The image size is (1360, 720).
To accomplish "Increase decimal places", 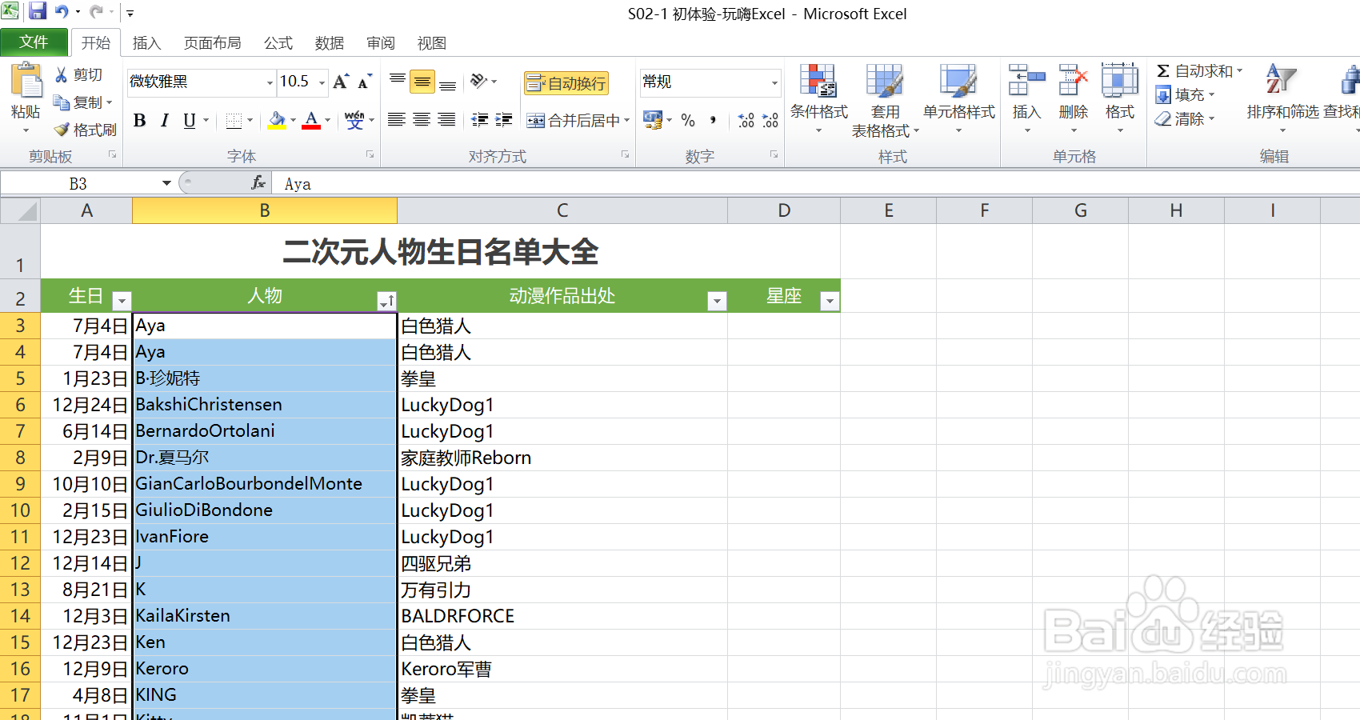I will pyautogui.click(x=746, y=120).
